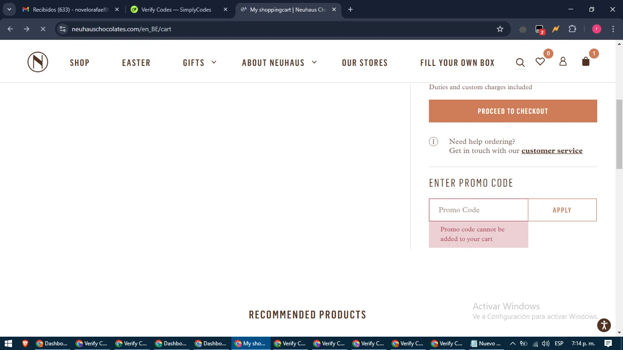Click the page vertical scrollbar thumb
This screenshot has height=350, width=623.
point(619,134)
